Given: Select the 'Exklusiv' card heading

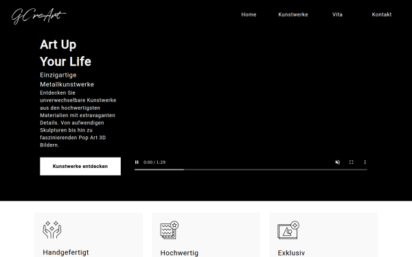Looking at the screenshot, I should (291, 253).
